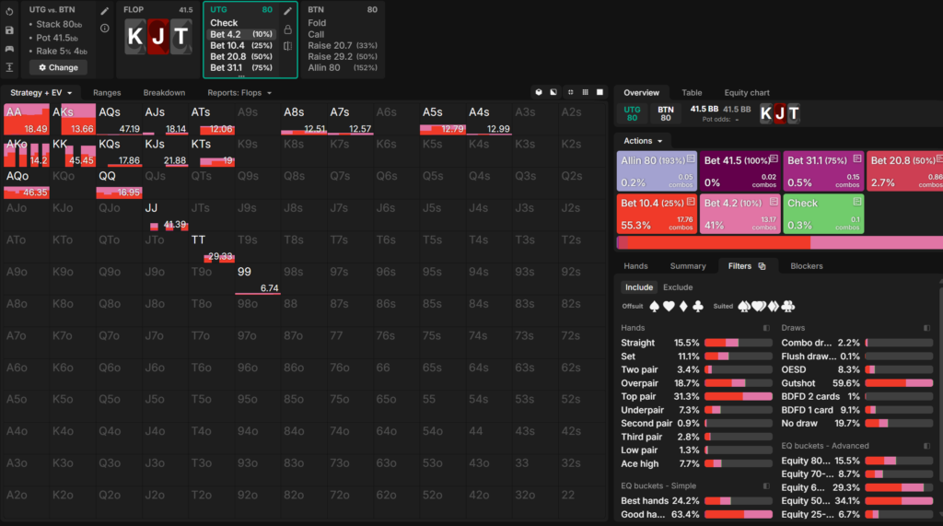Screen dimensions: 943x526
Task: Open the Actions dropdown menu
Action: pos(642,141)
